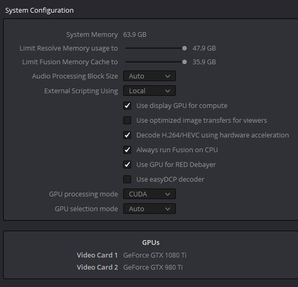Click the Audio Processing Block Size label
This screenshot has width=298, height=287.
click(x=75, y=76)
